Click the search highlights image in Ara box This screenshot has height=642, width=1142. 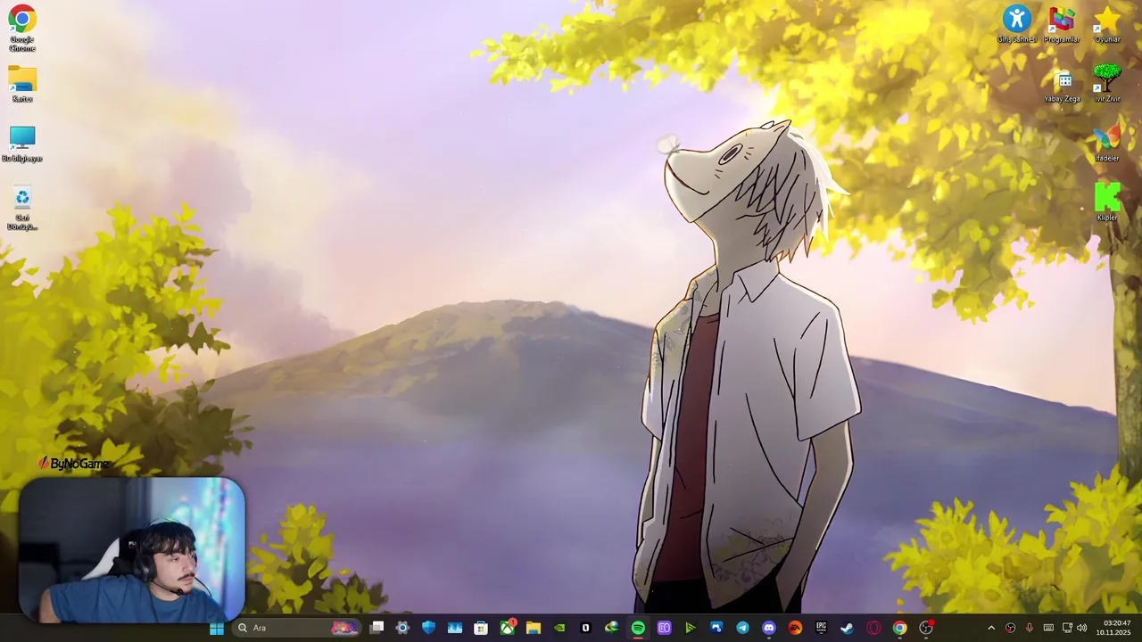[344, 628]
